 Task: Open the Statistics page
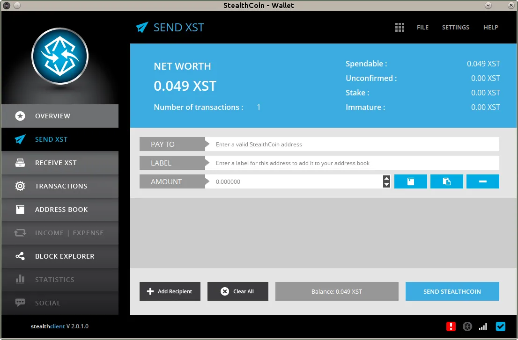(60, 280)
